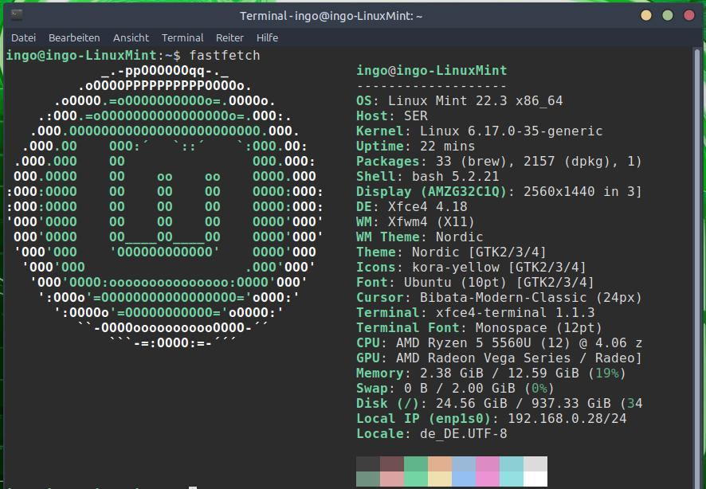Click the 'Packages: 33 (brew)' line
The image size is (706, 489).
coord(499,161)
